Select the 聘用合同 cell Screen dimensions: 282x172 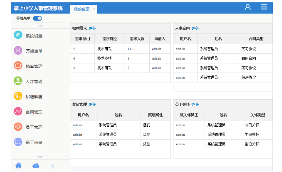[256, 58]
